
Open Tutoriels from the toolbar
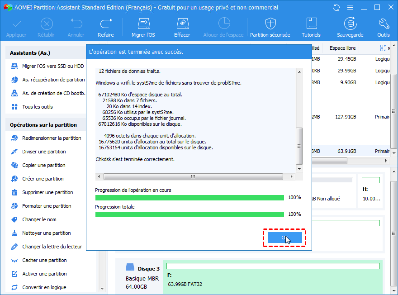pyautogui.click(x=311, y=28)
